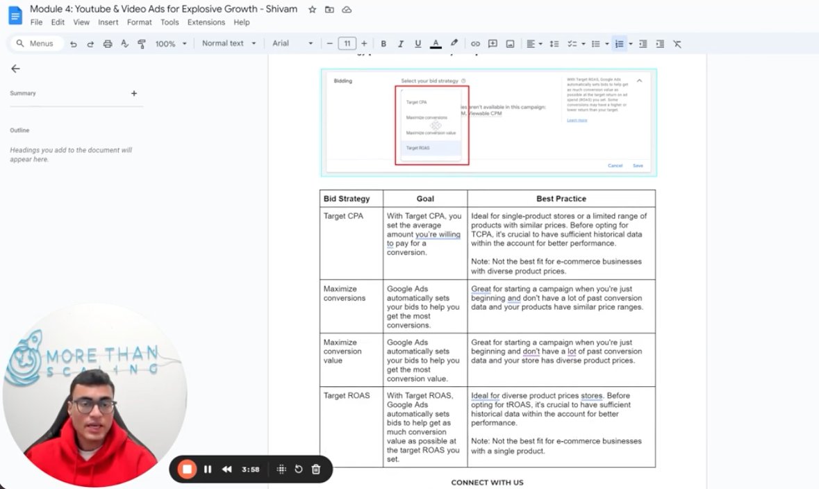The width and height of the screenshot is (819, 489).
Task: Expand numbered list options arrow
Action: click(x=631, y=44)
